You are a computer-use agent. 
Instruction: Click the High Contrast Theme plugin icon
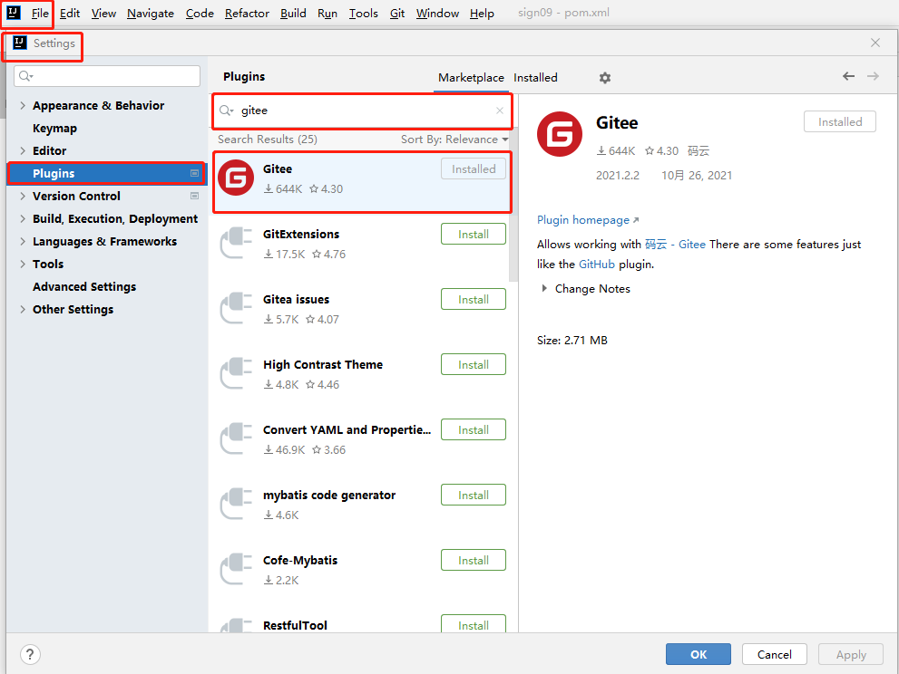tap(236, 373)
